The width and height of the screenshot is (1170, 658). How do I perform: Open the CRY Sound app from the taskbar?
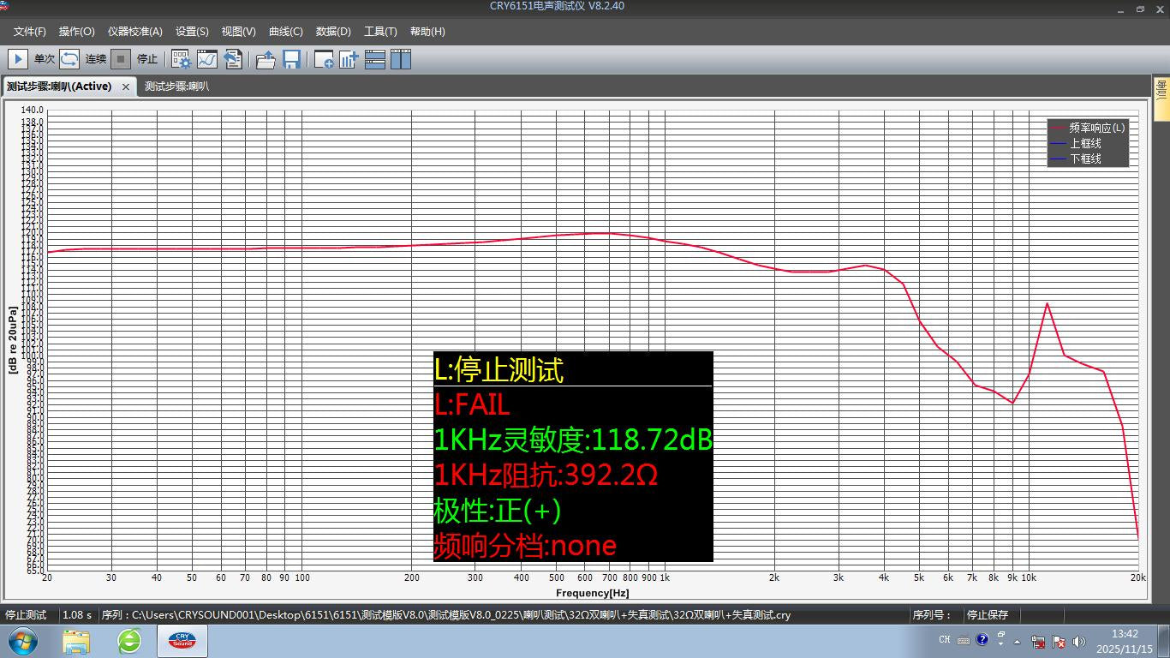coord(181,639)
